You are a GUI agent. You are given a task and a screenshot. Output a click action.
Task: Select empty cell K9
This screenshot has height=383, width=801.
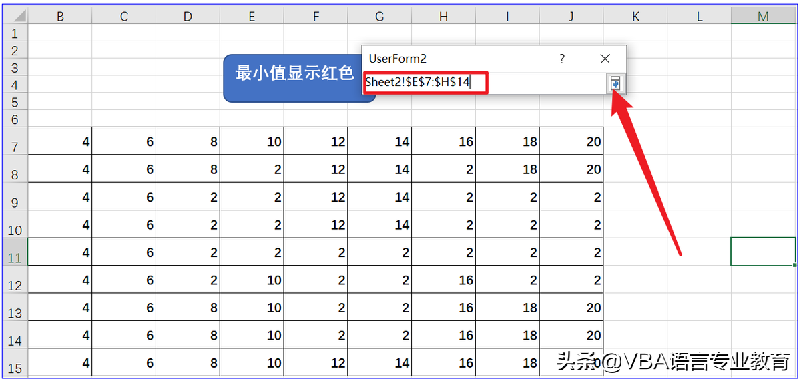coord(635,196)
